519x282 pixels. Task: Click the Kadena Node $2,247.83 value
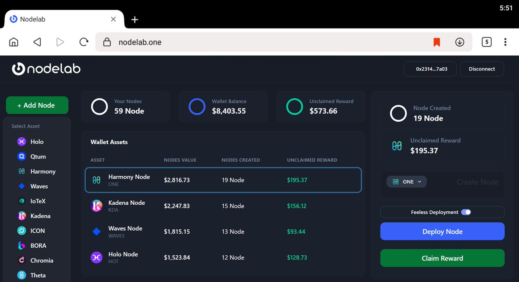tap(177, 206)
